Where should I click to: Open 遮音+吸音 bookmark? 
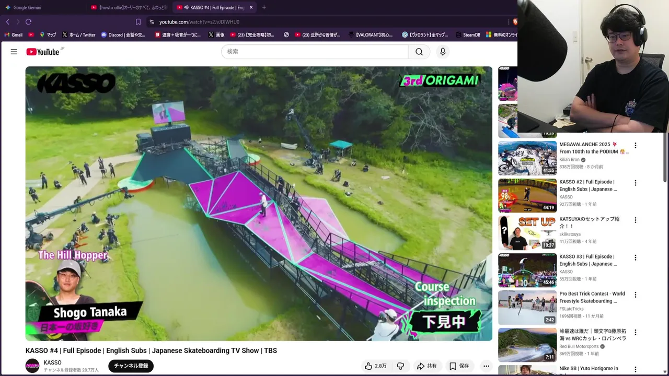pos(177,35)
